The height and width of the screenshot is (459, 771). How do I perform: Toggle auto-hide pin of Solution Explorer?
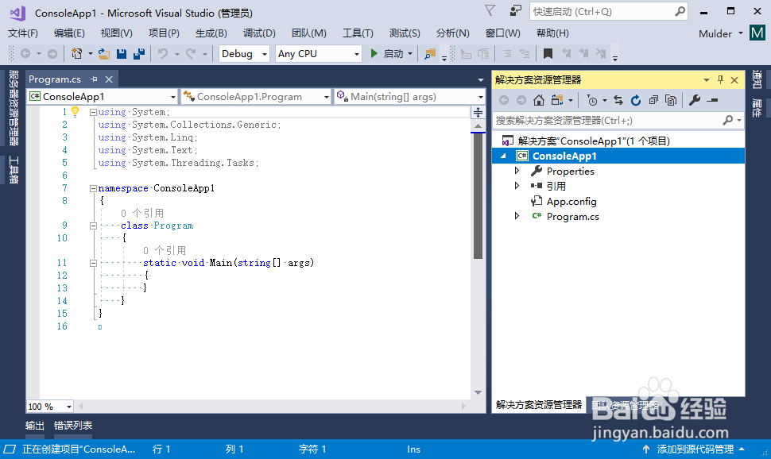click(720, 79)
